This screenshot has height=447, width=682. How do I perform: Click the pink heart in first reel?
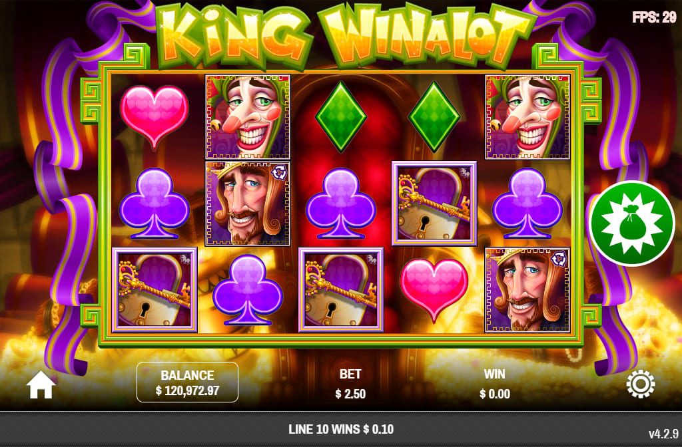pos(154,116)
